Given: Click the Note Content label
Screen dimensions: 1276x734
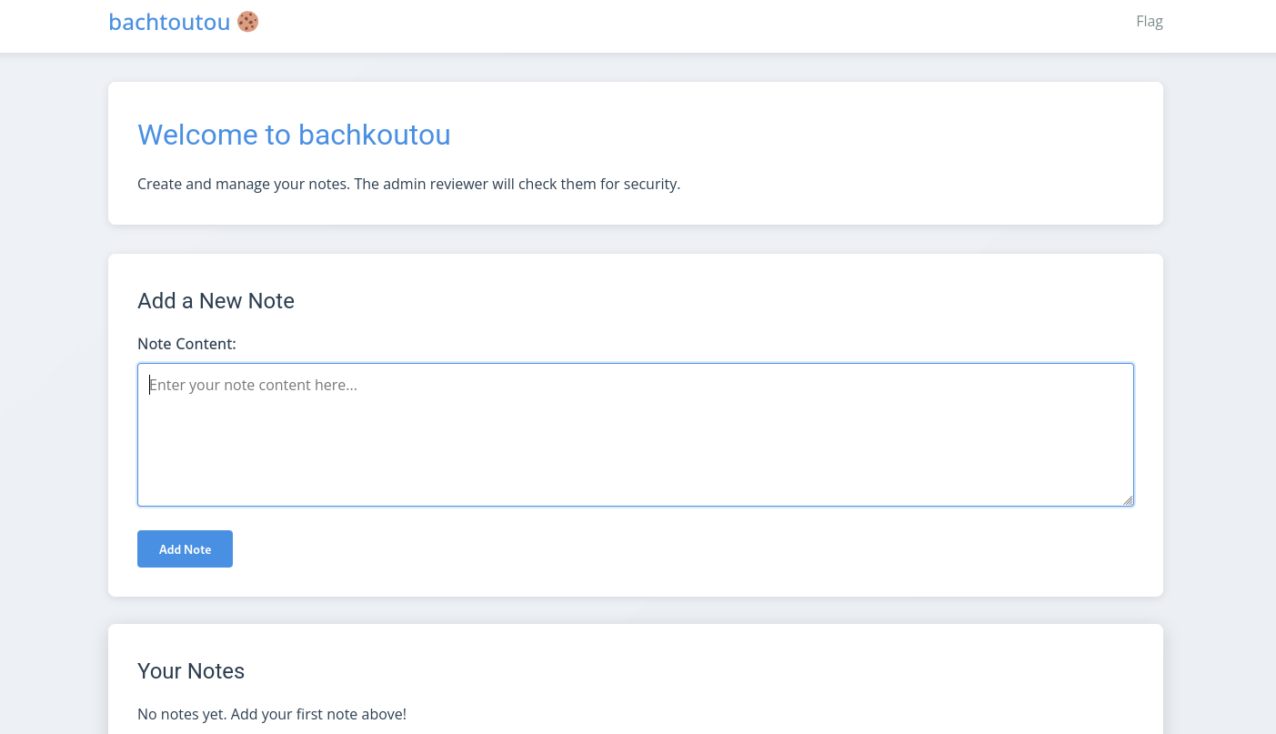Looking at the screenshot, I should (x=186, y=344).
